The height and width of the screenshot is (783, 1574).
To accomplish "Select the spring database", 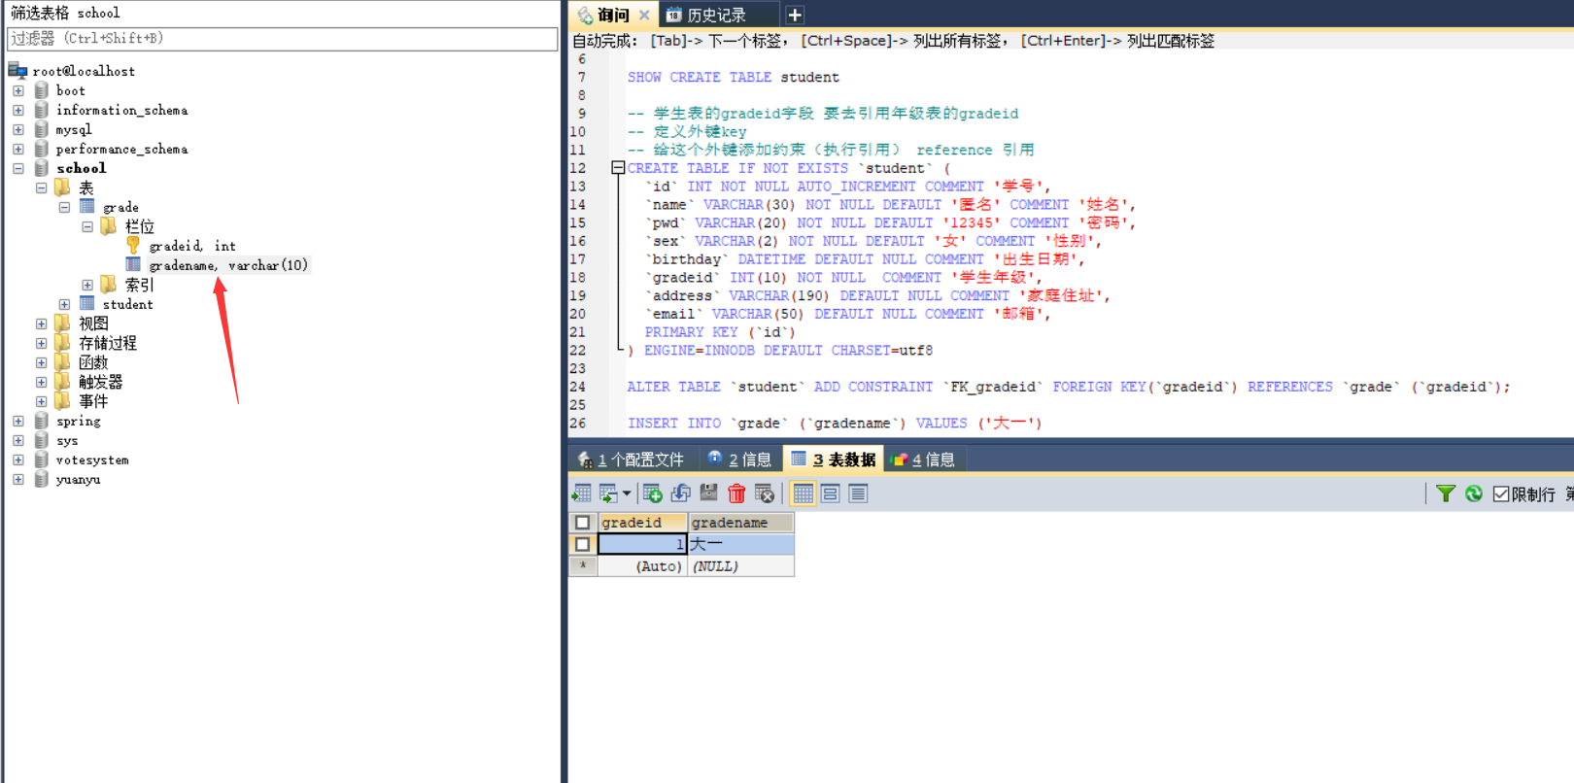I will [78, 421].
